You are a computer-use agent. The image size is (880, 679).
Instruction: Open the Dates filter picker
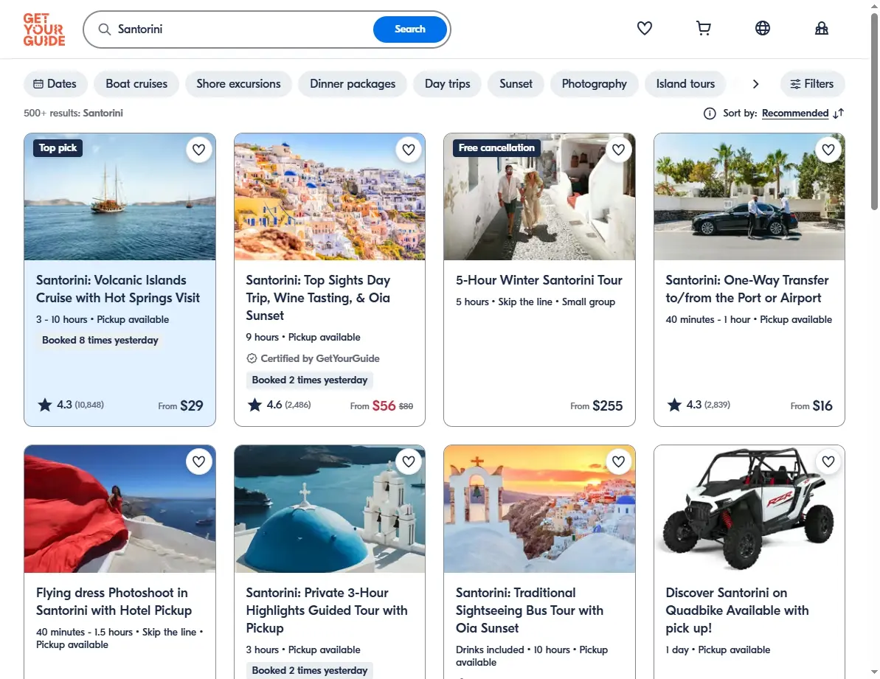point(55,84)
